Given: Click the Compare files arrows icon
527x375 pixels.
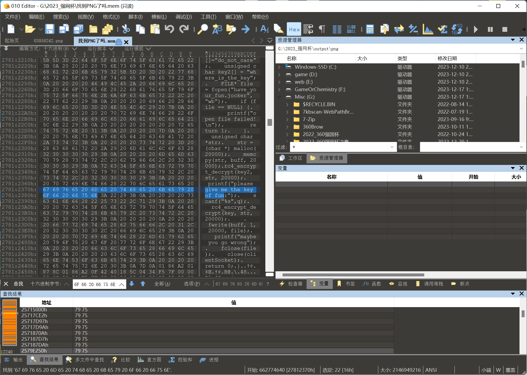Looking at the screenshot, I should (x=399, y=29).
